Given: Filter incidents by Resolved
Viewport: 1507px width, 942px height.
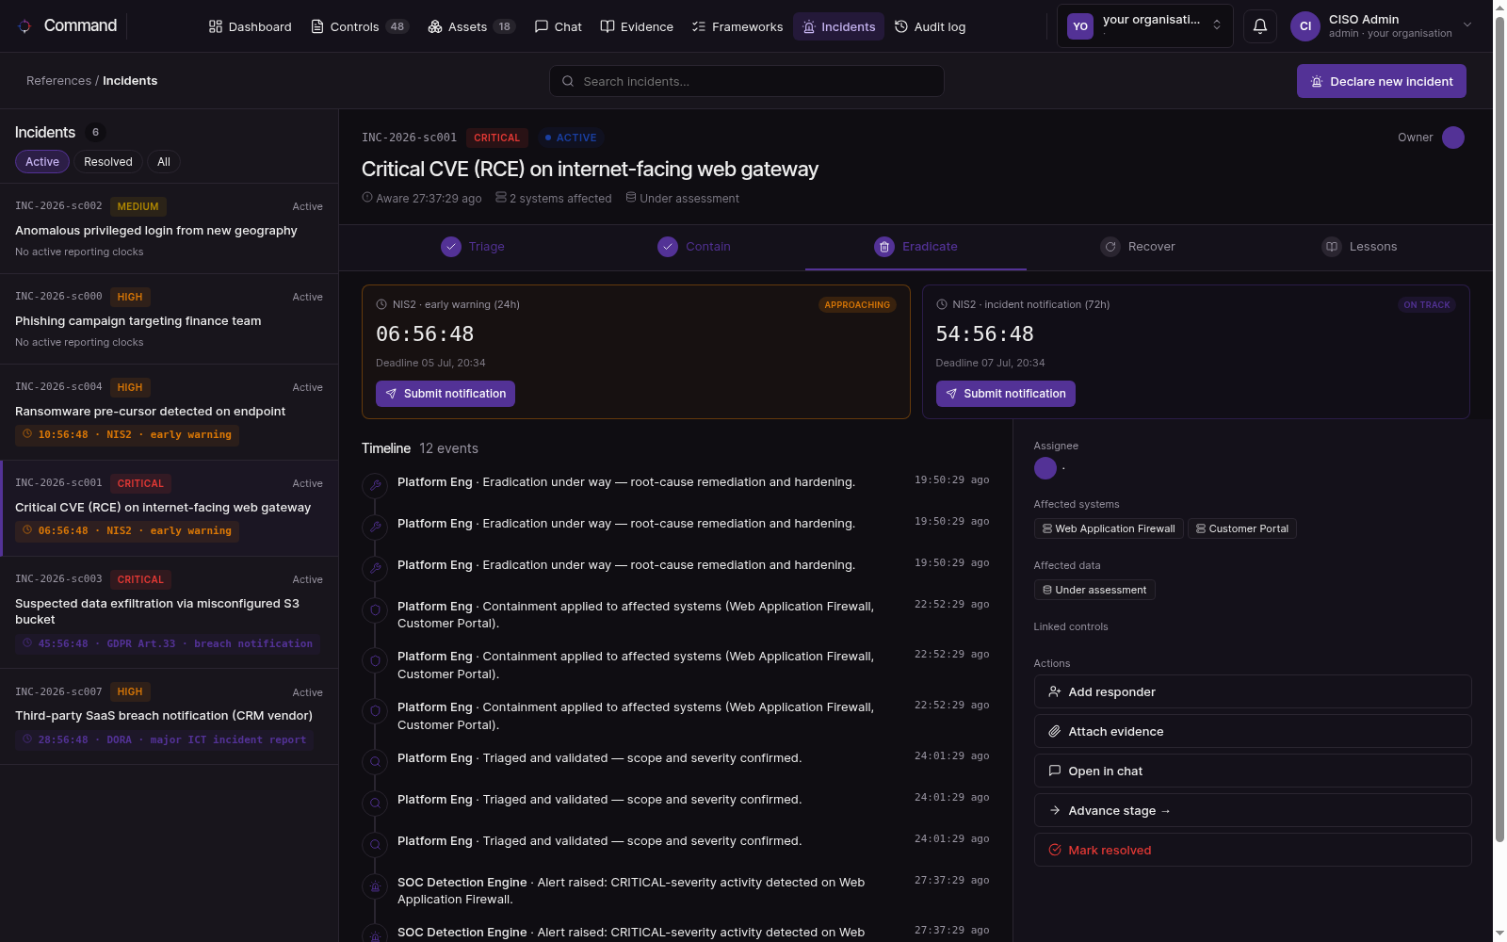Looking at the screenshot, I should (x=108, y=162).
